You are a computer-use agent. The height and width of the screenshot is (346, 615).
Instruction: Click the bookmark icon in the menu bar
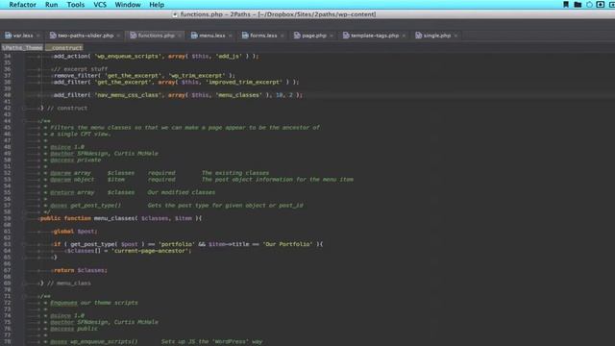(566, 4)
